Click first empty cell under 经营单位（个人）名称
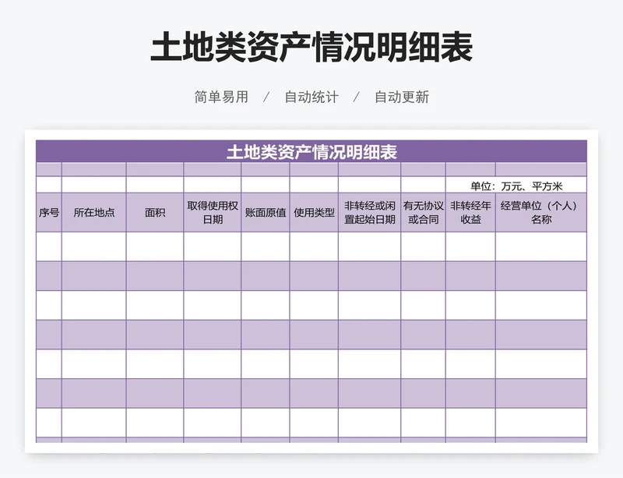The image size is (623, 478). click(x=541, y=246)
